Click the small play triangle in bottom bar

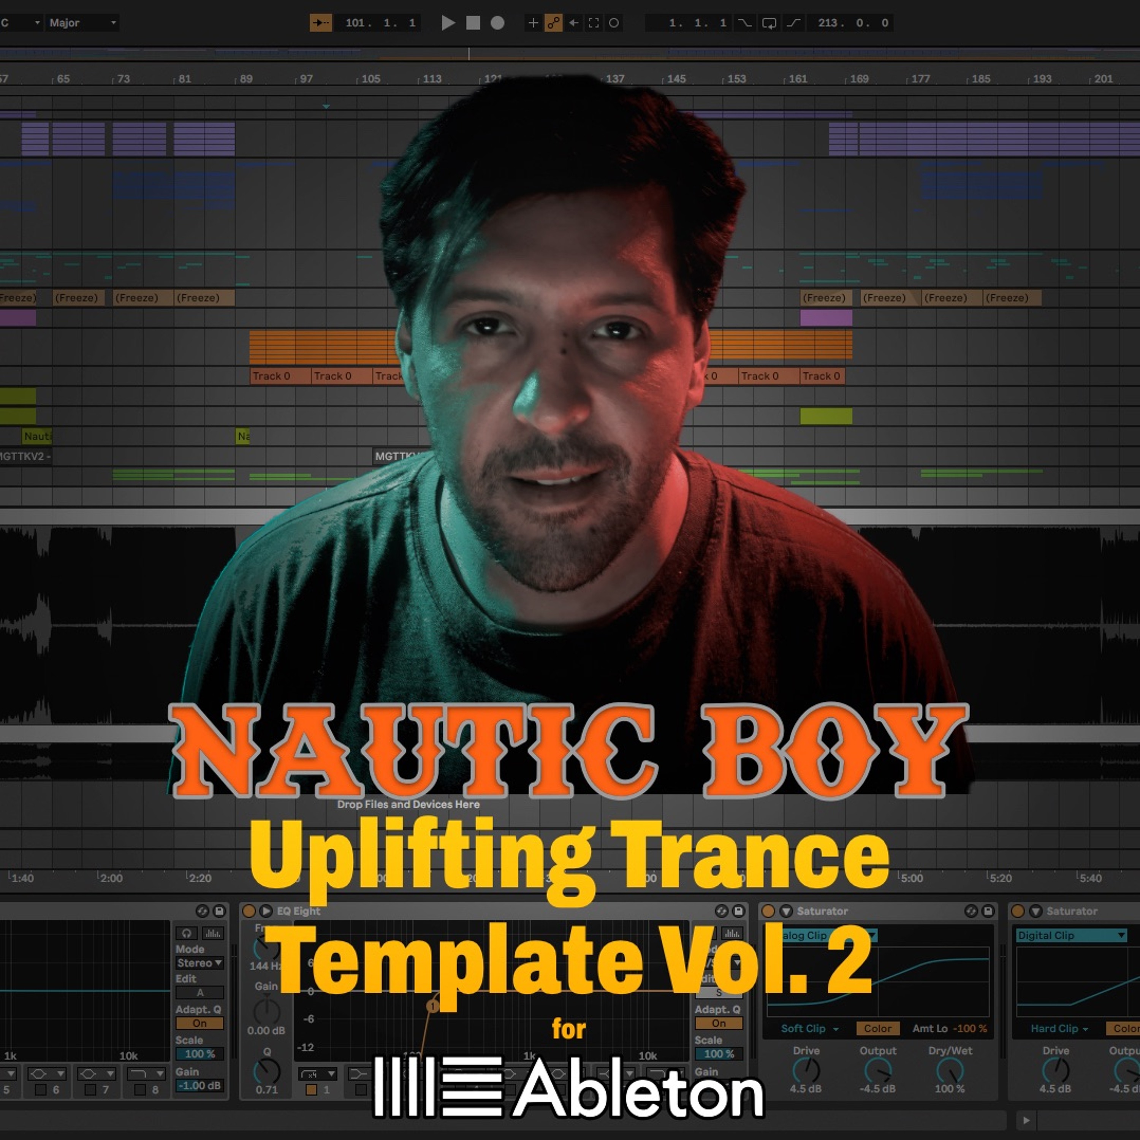pos(1026,1120)
